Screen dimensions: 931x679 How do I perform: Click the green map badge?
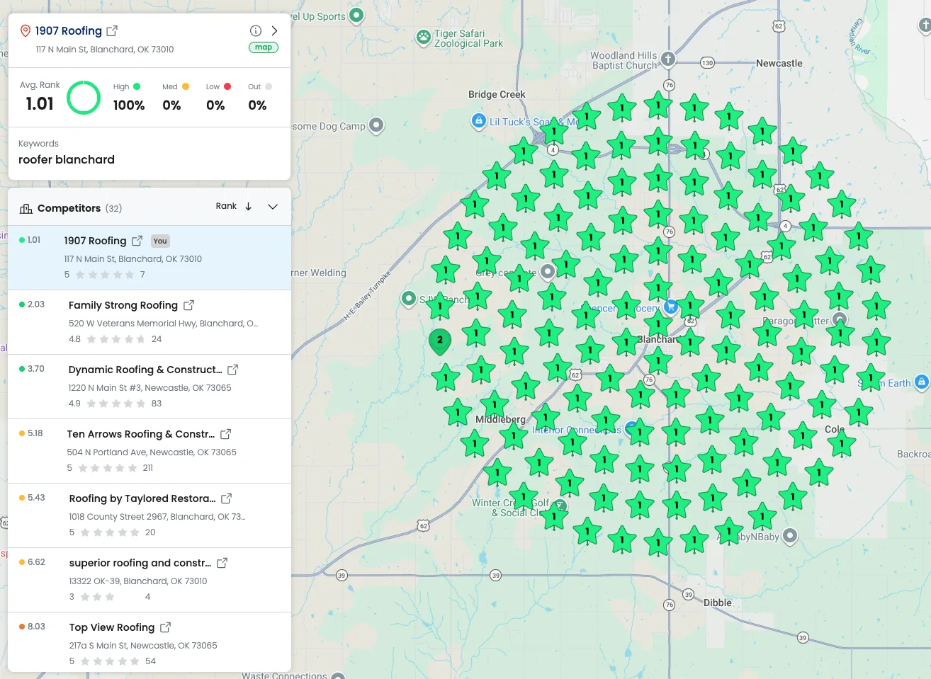coord(264,47)
